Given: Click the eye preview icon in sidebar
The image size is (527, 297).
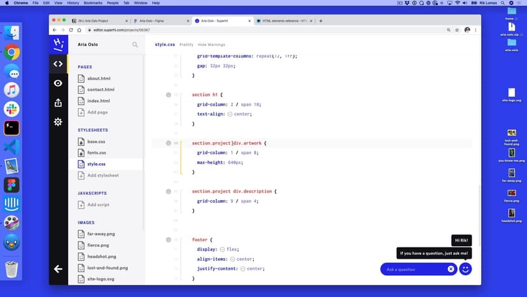Looking at the screenshot, I should pyautogui.click(x=58, y=83).
